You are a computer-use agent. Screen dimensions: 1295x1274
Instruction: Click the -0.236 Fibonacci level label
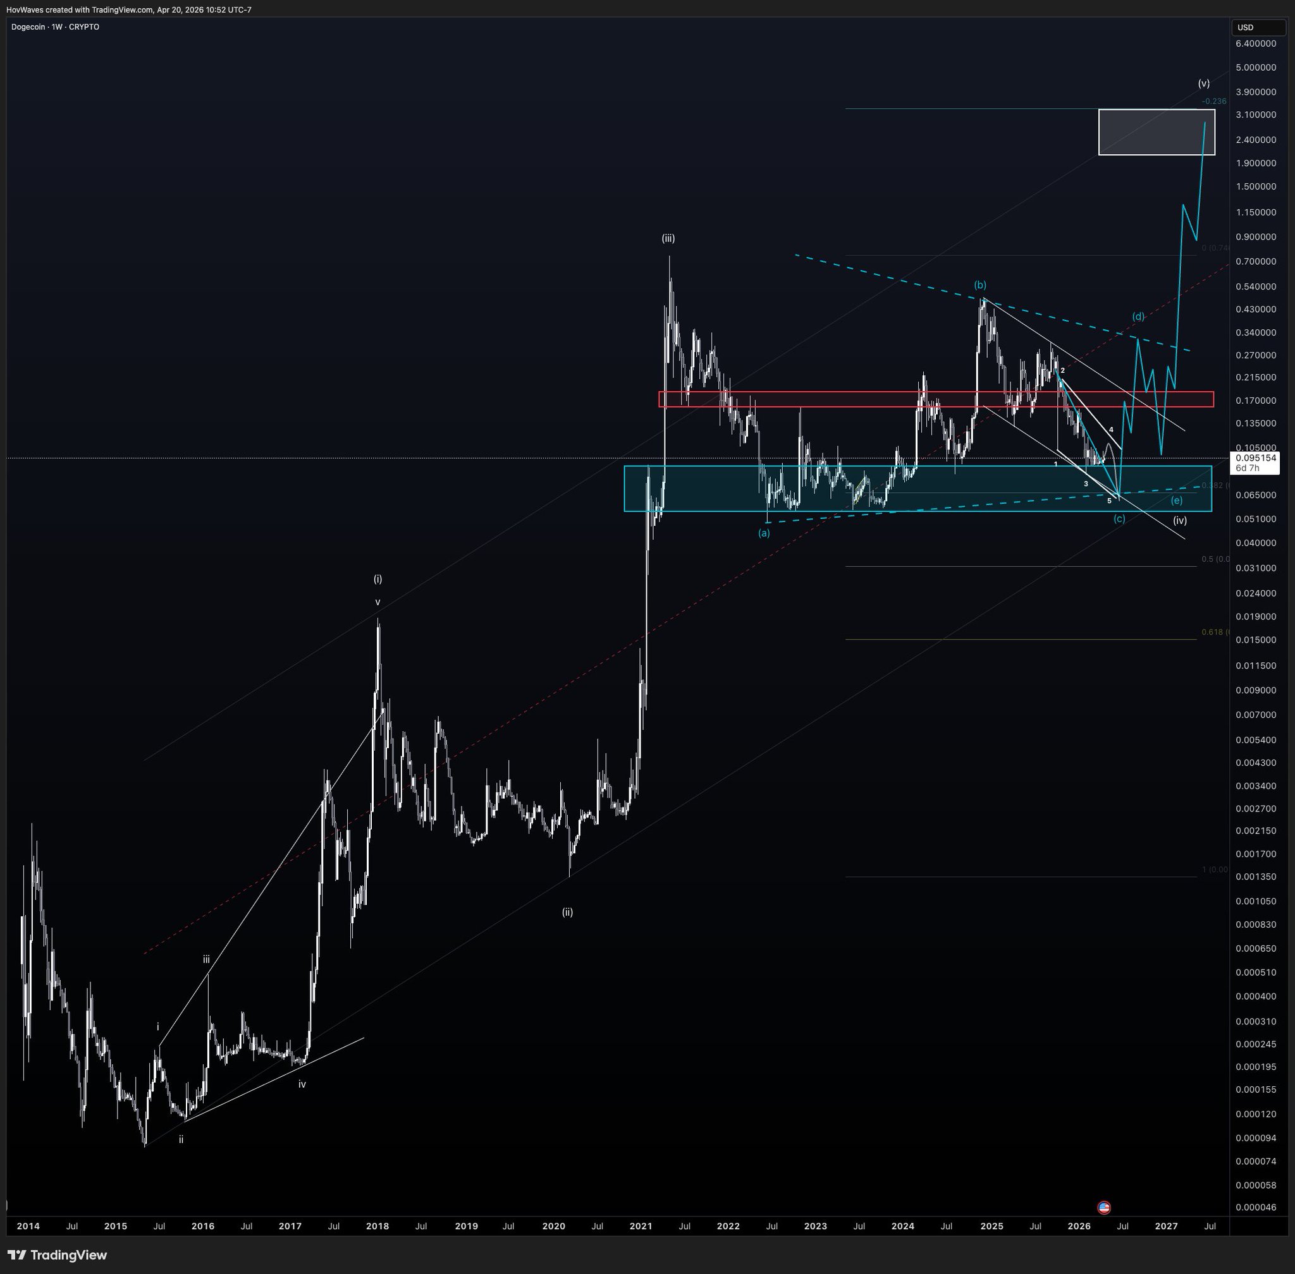[1214, 101]
